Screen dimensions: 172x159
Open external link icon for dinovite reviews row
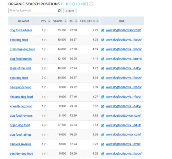(x=103, y=144)
